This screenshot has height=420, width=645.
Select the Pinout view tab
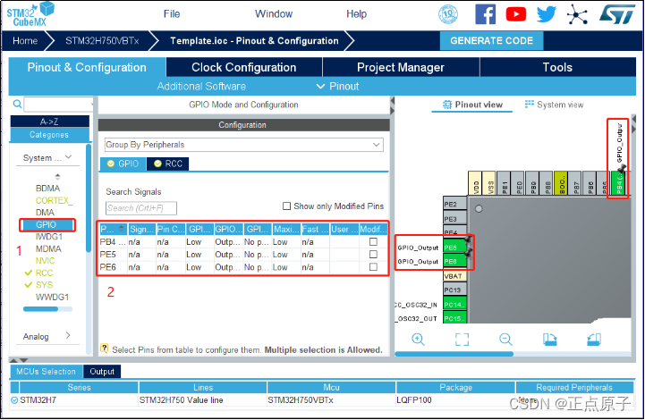pyautogui.click(x=472, y=105)
